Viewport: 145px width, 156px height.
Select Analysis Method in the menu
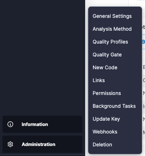[x=112, y=29]
